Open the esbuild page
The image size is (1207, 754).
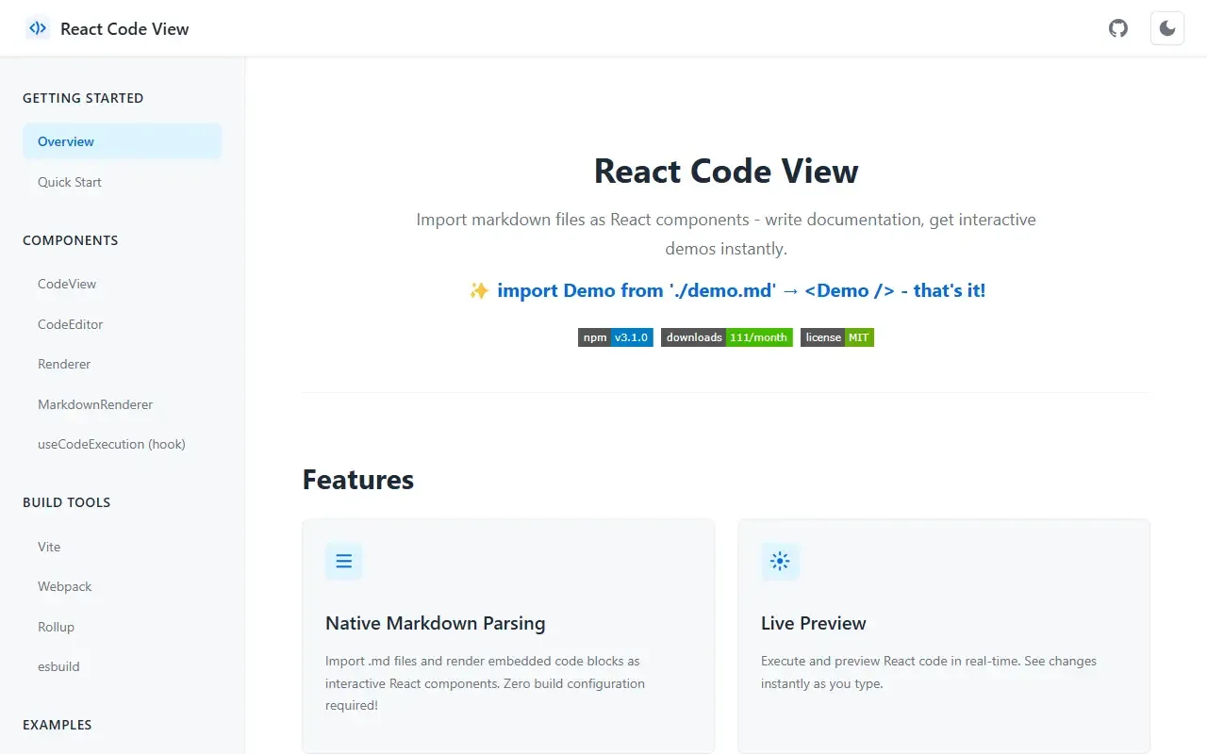tap(123, 666)
